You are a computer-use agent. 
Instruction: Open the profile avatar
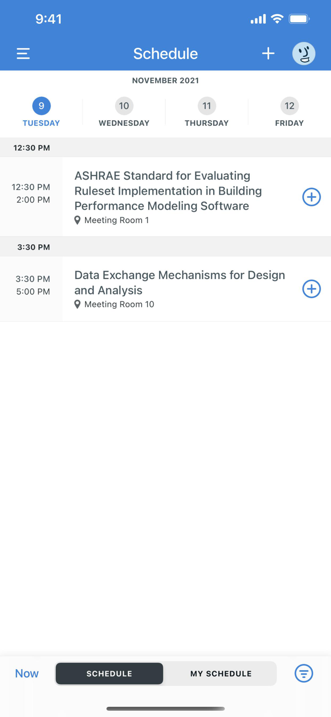304,54
